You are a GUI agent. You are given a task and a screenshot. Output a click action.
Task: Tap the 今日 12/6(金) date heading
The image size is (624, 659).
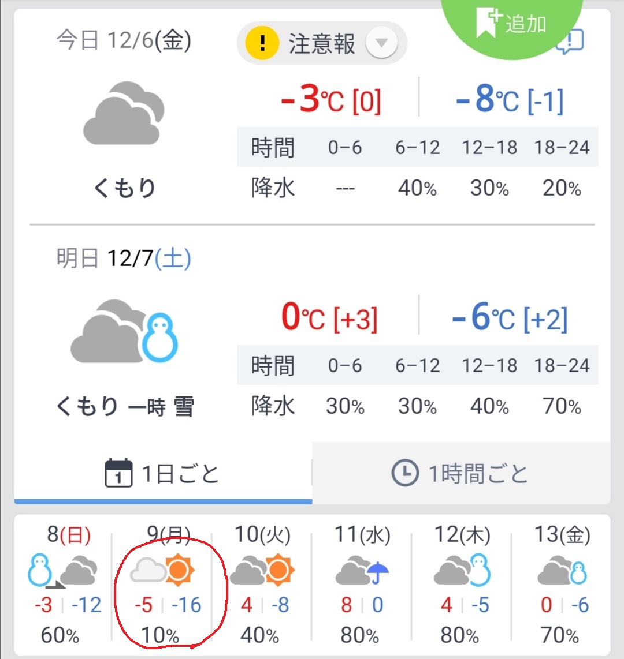click(x=124, y=41)
